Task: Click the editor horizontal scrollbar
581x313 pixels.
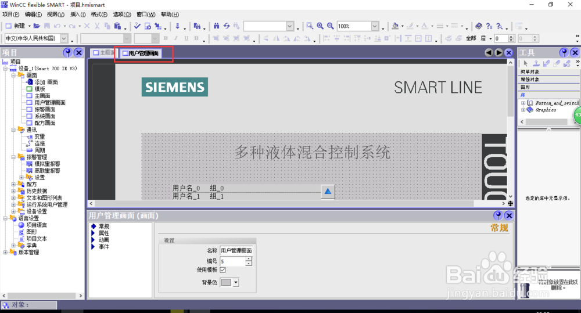Action: pos(297,203)
